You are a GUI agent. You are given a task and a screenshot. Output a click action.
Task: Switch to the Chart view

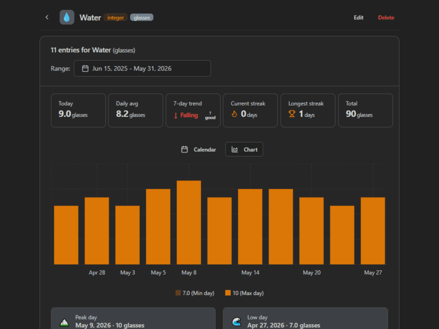[244, 149]
